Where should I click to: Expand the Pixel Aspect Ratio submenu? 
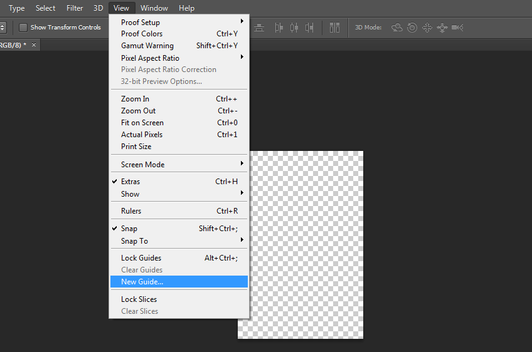click(x=179, y=58)
